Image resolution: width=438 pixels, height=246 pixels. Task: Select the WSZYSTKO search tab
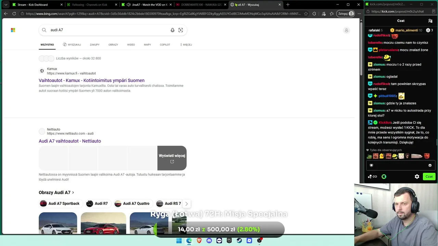coord(47,45)
